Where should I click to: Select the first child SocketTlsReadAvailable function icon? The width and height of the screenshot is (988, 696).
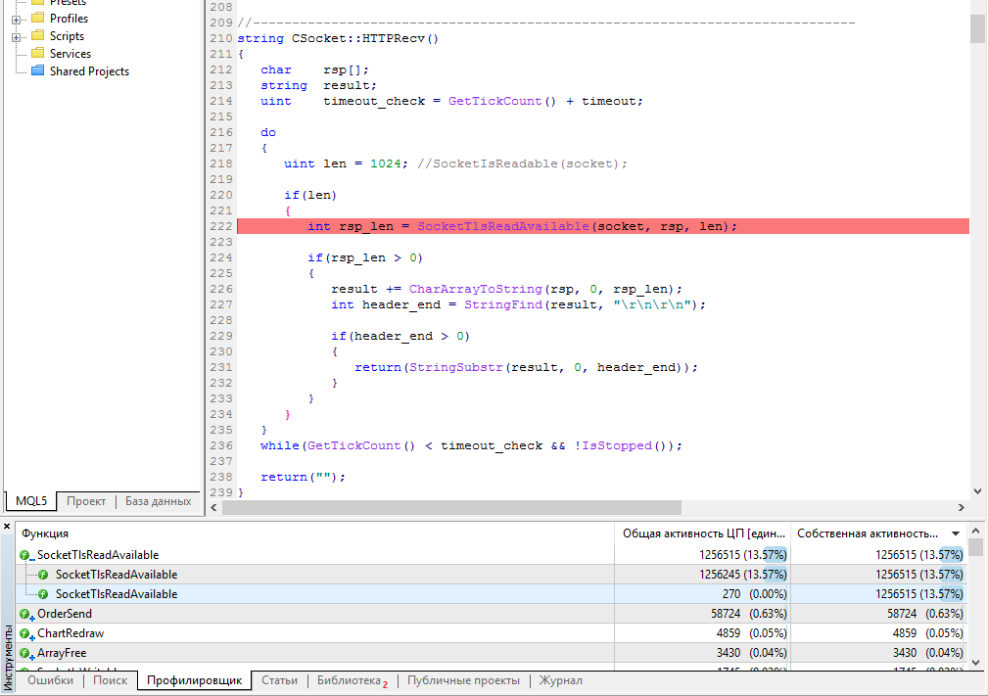click(x=43, y=575)
